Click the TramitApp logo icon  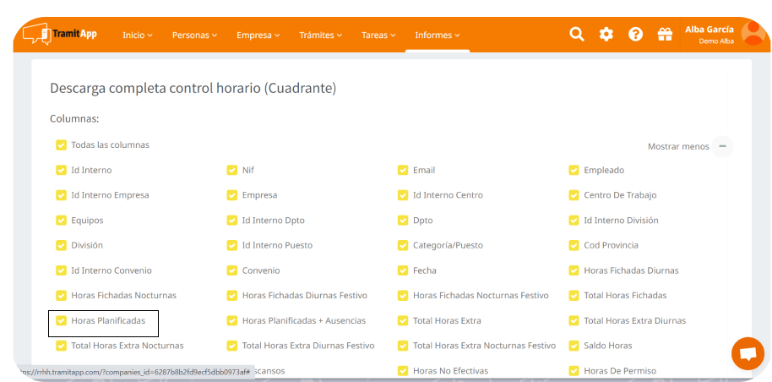pyautogui.click(x=35, y=34)
